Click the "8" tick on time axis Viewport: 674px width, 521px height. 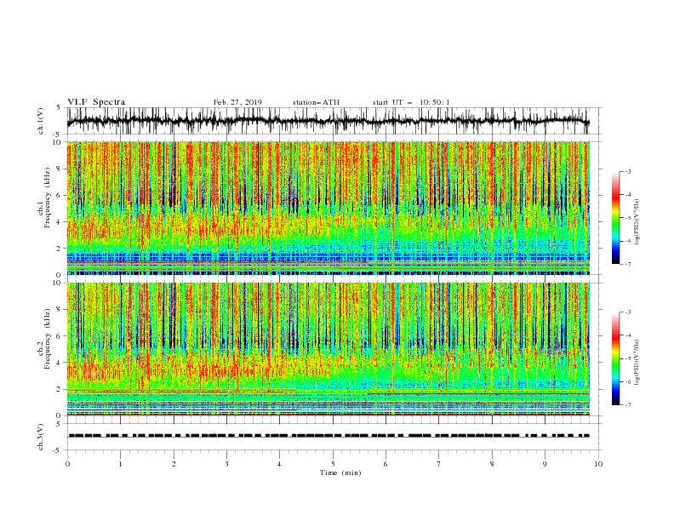coord(492,464)
